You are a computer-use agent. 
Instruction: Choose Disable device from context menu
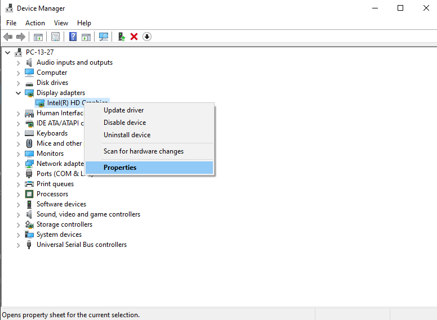149,123
